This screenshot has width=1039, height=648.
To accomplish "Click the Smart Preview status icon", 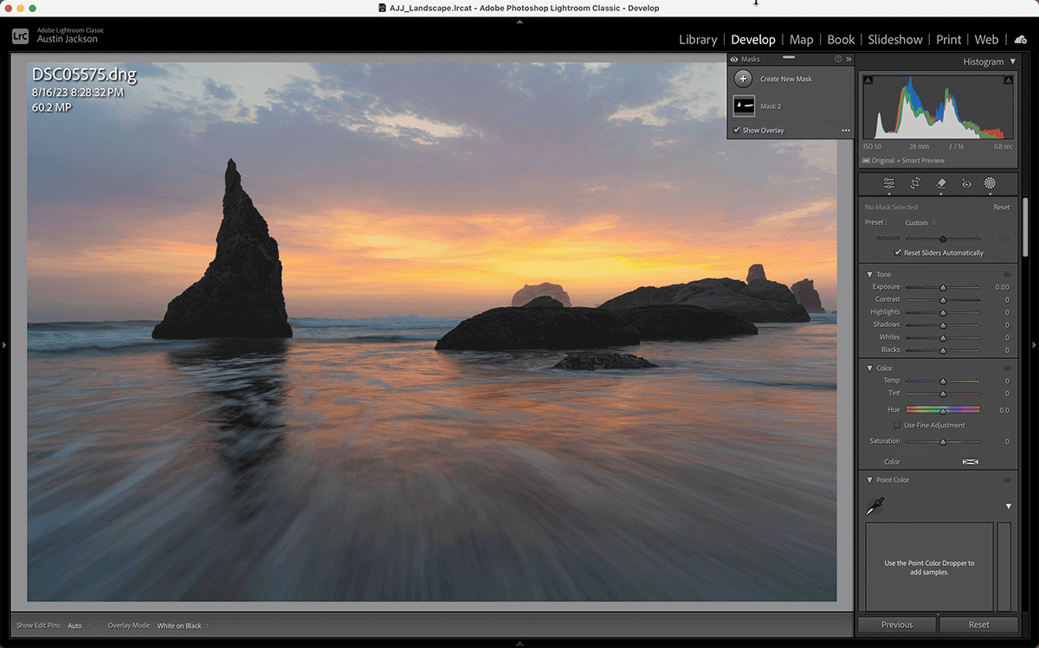I will [866, 161].
